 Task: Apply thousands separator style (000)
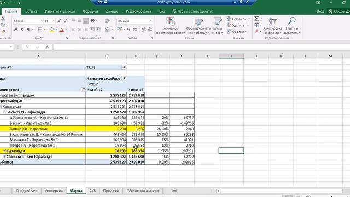135,30
